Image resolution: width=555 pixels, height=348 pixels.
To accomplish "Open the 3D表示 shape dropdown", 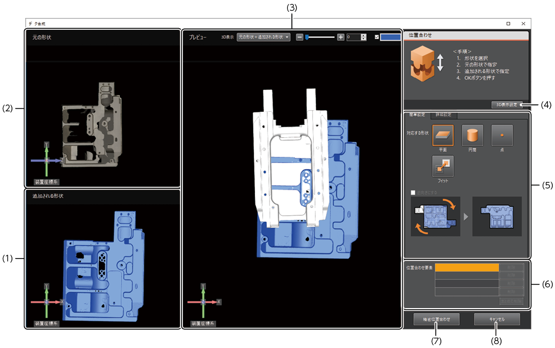I will pyautogui.click(x=263, y=37).
